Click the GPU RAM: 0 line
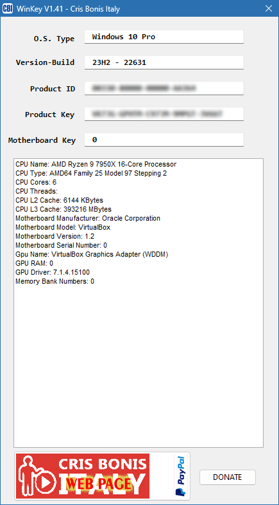 [x=35, y=264]
